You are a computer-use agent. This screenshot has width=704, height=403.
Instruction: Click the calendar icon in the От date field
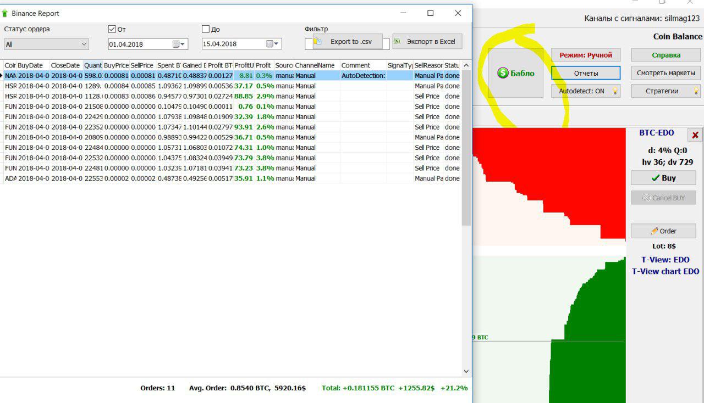point(176,44)
